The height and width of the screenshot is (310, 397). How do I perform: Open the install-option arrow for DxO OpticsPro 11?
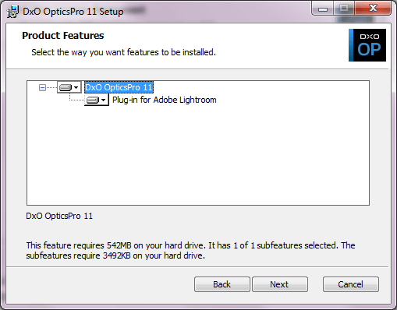(76, 87)
